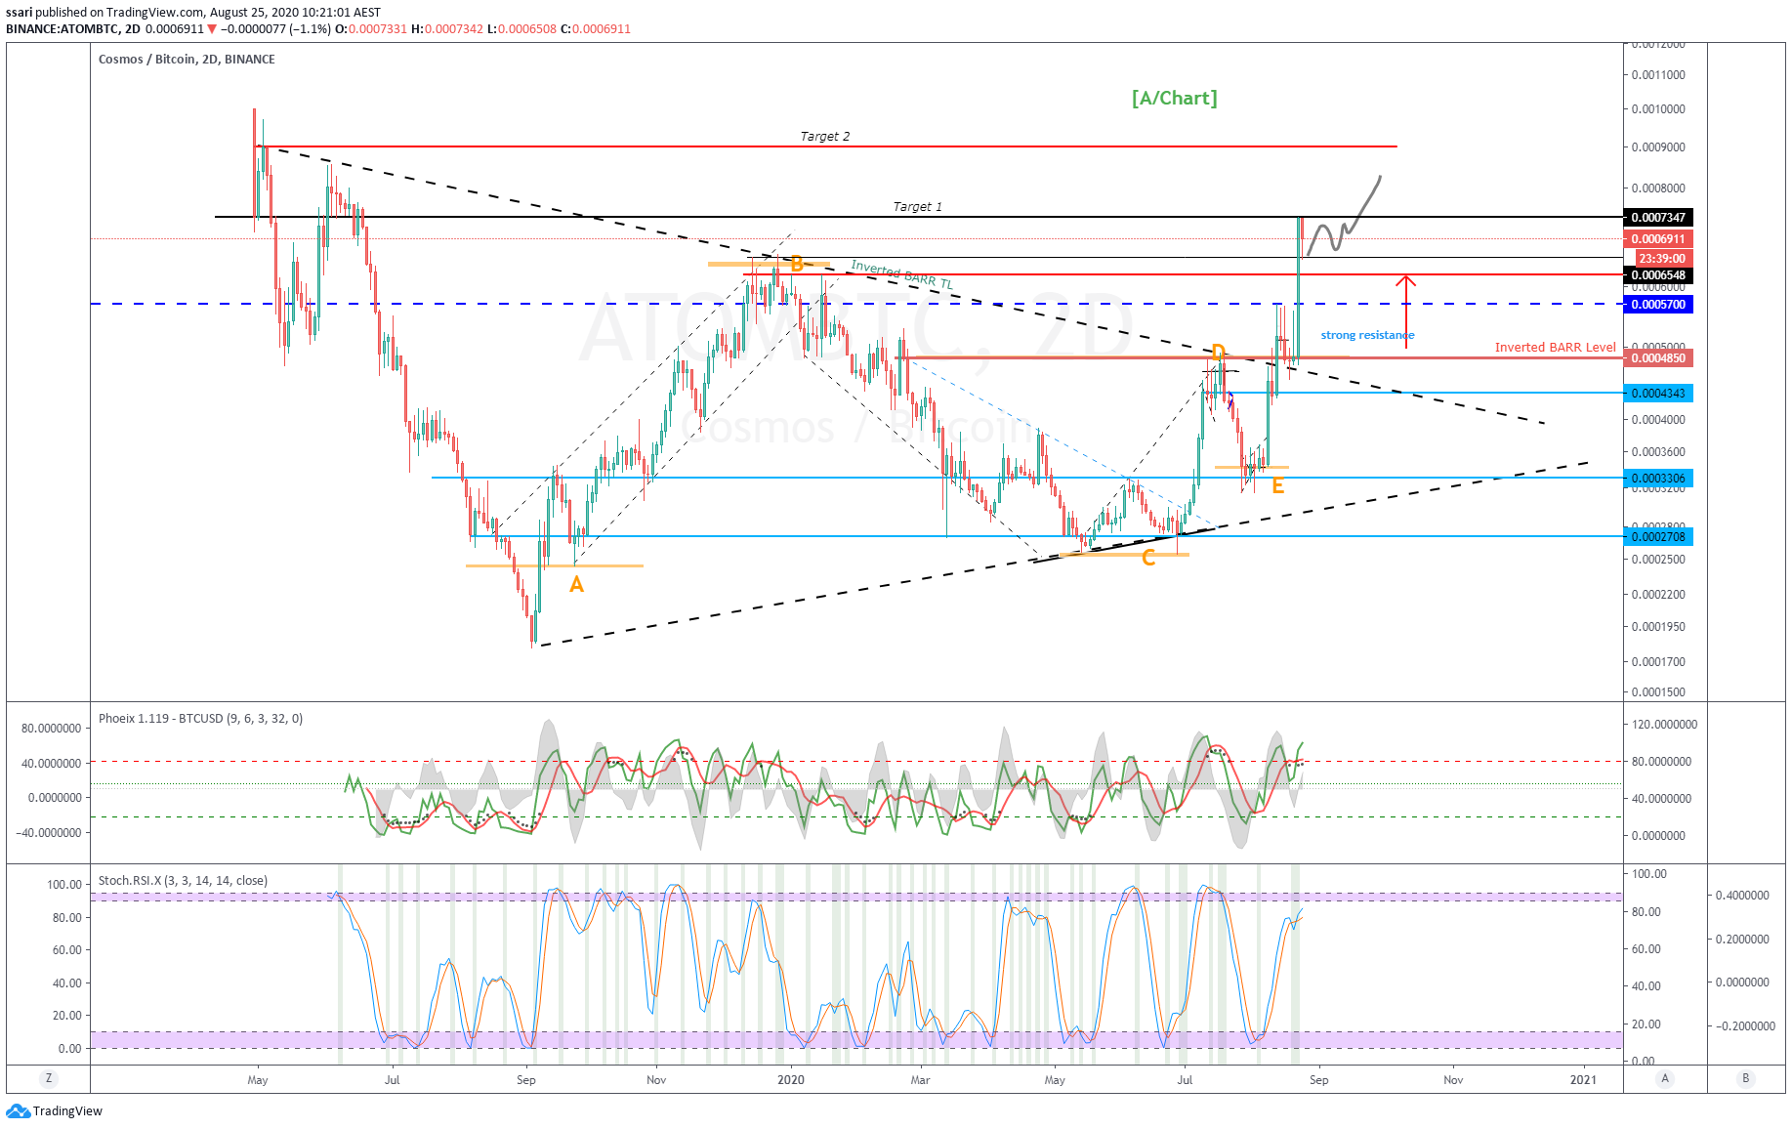Screen dimensions: 1792x1129
Task: Select the 0.0004343 price level label
Action: pos(1657,394)
